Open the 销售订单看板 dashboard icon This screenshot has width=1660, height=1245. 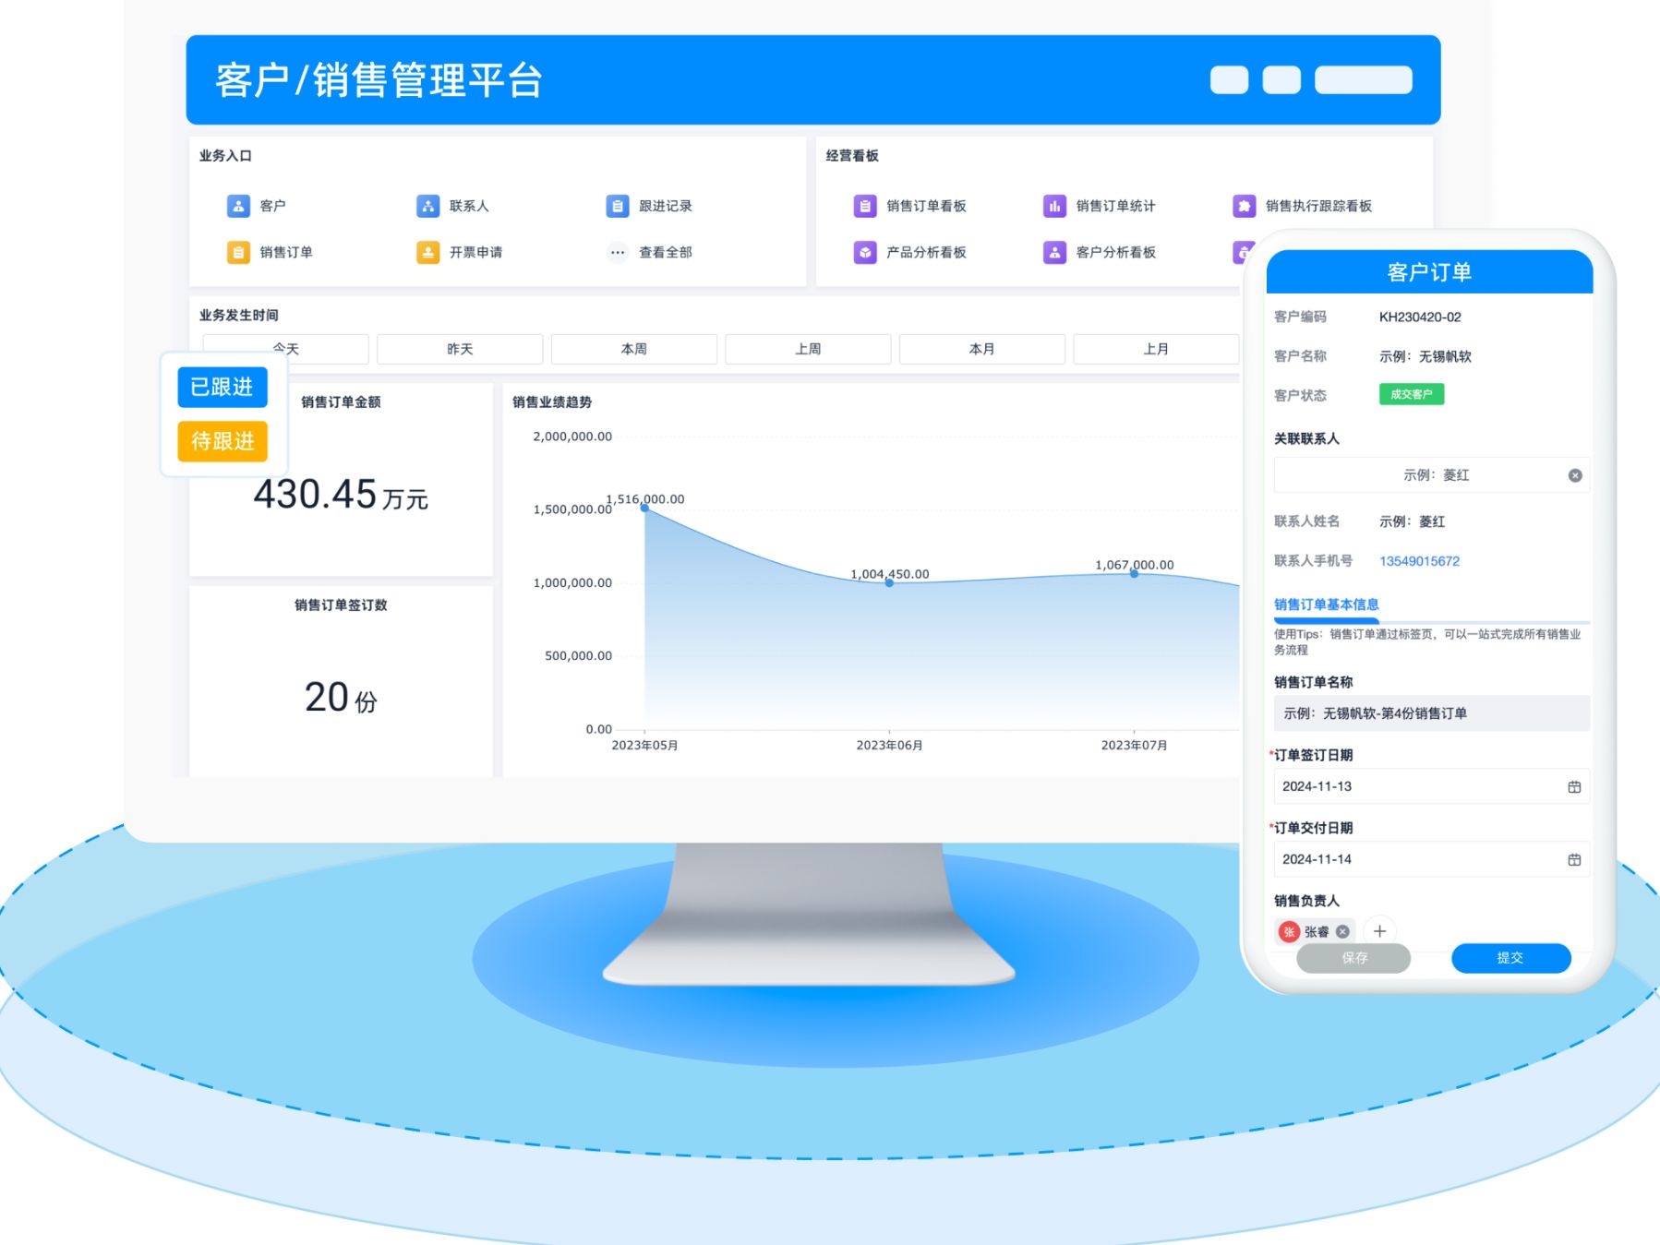coord(865,206)
